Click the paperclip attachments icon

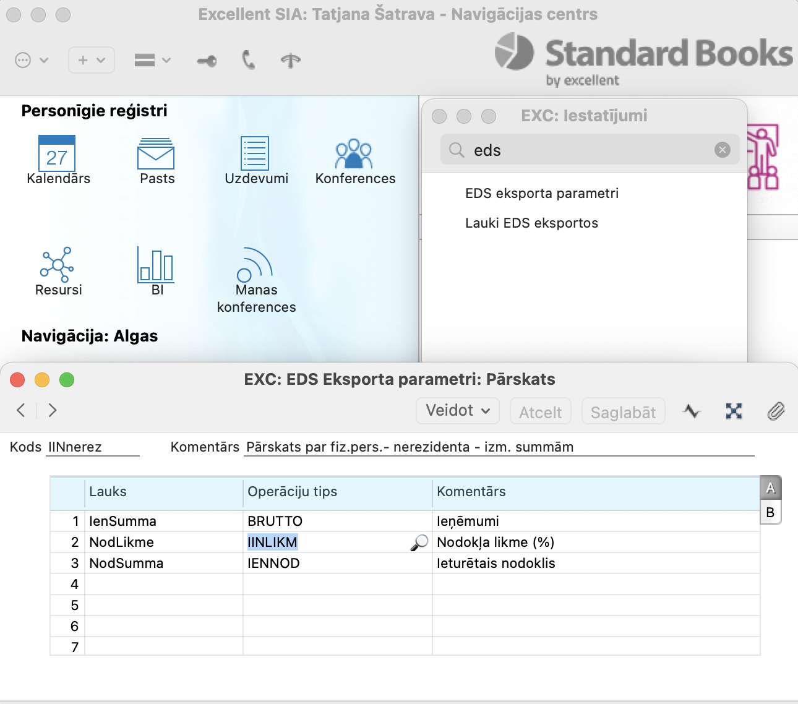pyautogui.click(x=776, y=411)
